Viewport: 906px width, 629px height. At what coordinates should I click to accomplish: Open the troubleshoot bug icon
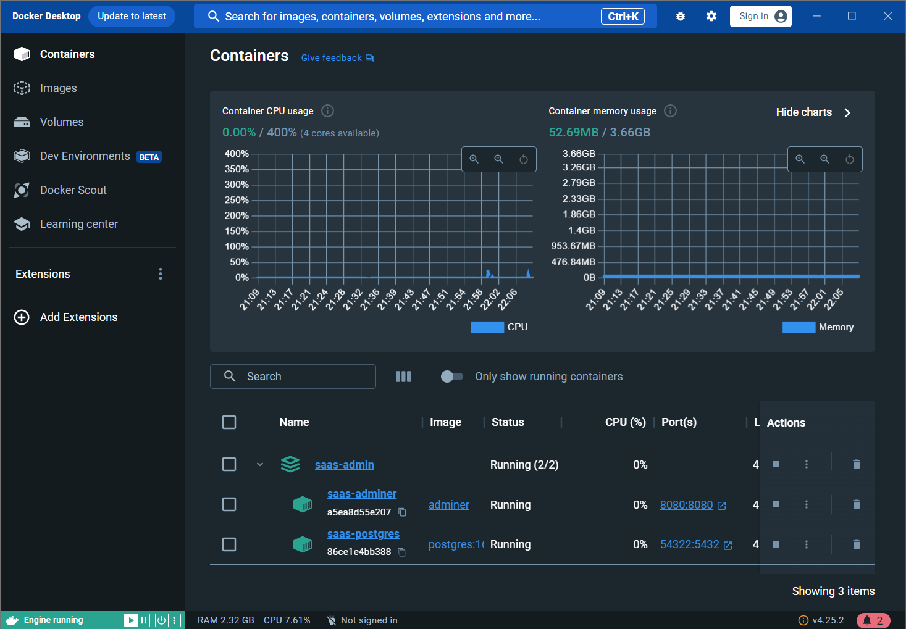pos(681,17)
